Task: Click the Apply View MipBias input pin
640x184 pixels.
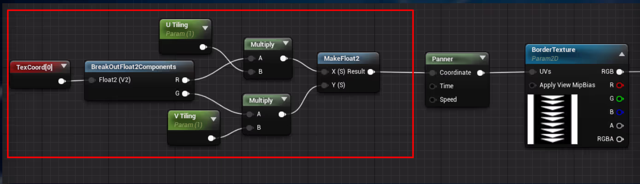Action: [x=532, y=85]
